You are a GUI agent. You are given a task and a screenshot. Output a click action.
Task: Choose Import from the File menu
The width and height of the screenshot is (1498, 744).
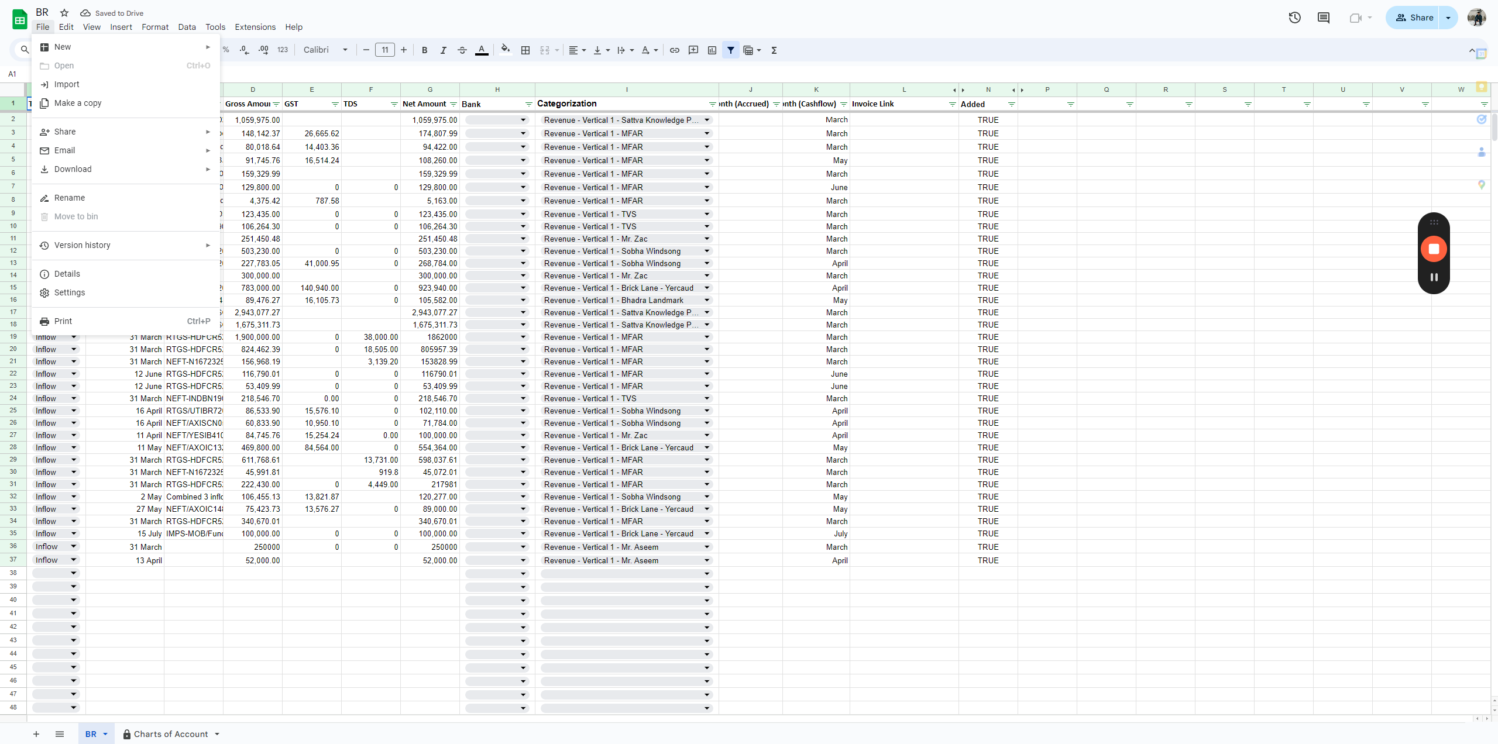126,84
